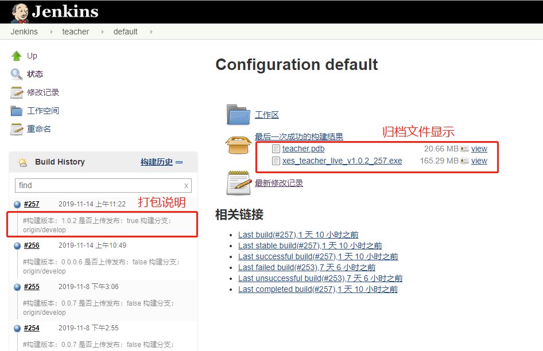Open breadcrumb arrow after default

(x=152, y=32)
